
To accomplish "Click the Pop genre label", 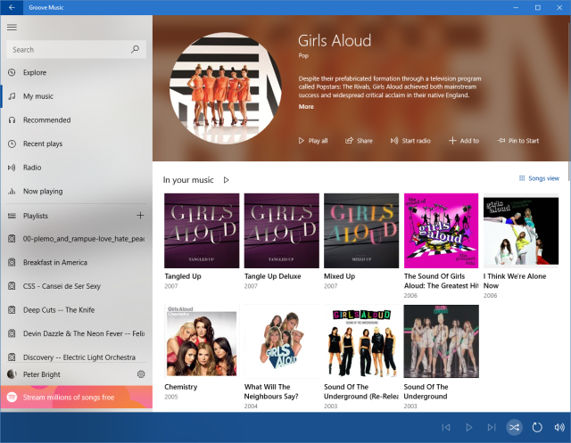I will [x=303, y=55].
